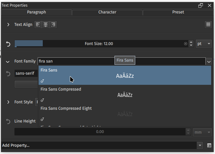The image size is (215, 154).
Task: Align text to the right
Action: [53, 25]
